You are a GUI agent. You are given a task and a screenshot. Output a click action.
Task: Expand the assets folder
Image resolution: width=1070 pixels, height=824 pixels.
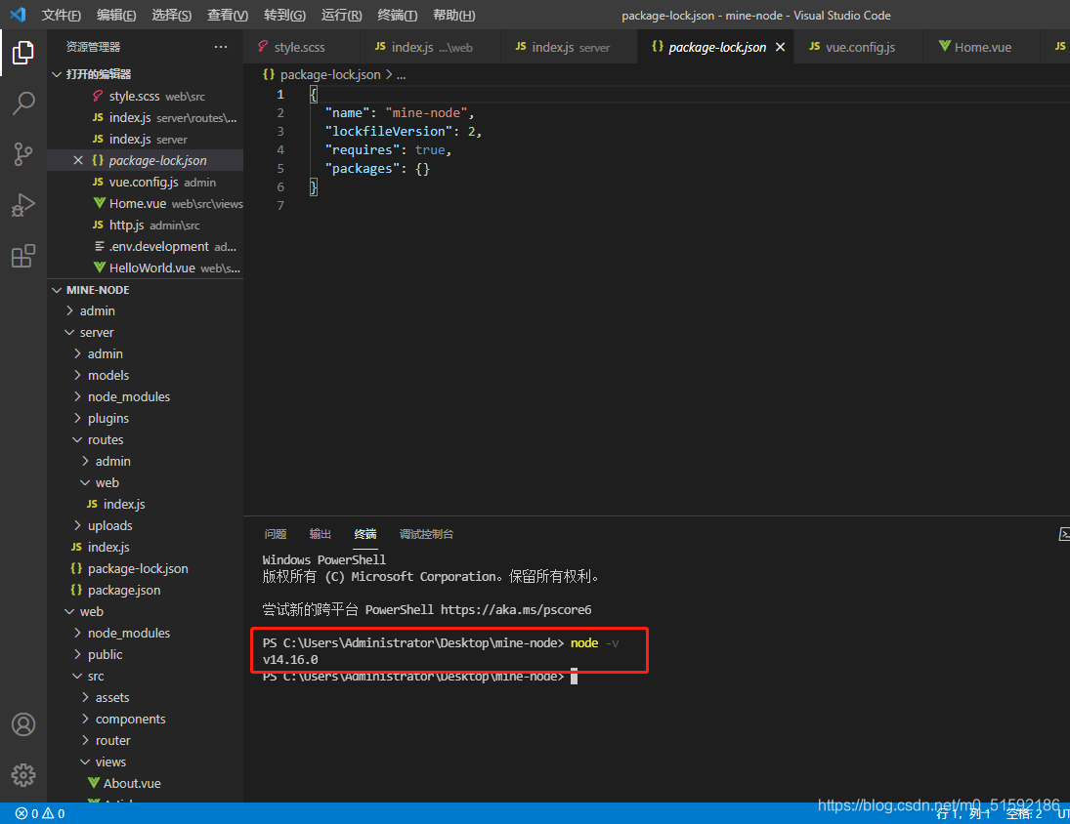coord(146,697)
